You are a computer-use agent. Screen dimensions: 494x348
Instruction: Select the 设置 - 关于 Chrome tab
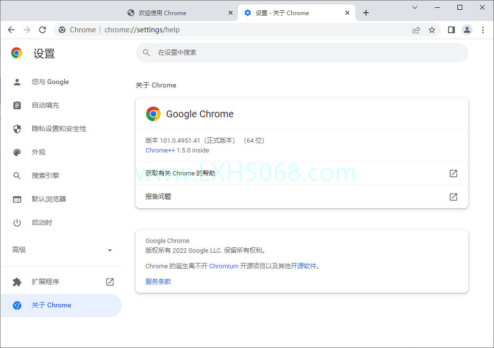coord(297,13)
